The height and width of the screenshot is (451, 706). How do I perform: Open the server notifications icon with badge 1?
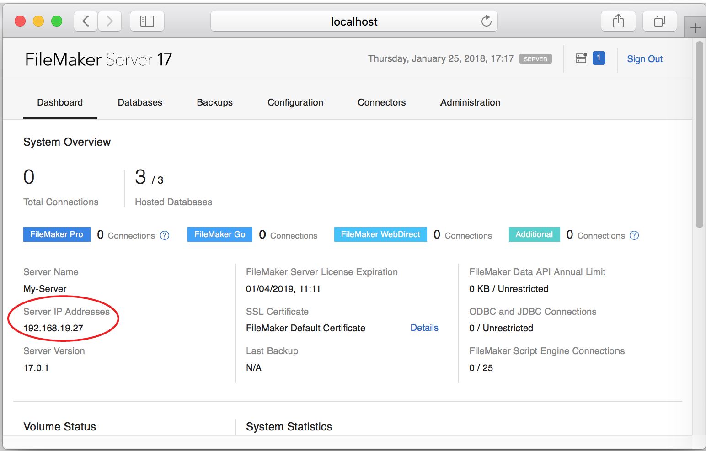tap(581, 58)
